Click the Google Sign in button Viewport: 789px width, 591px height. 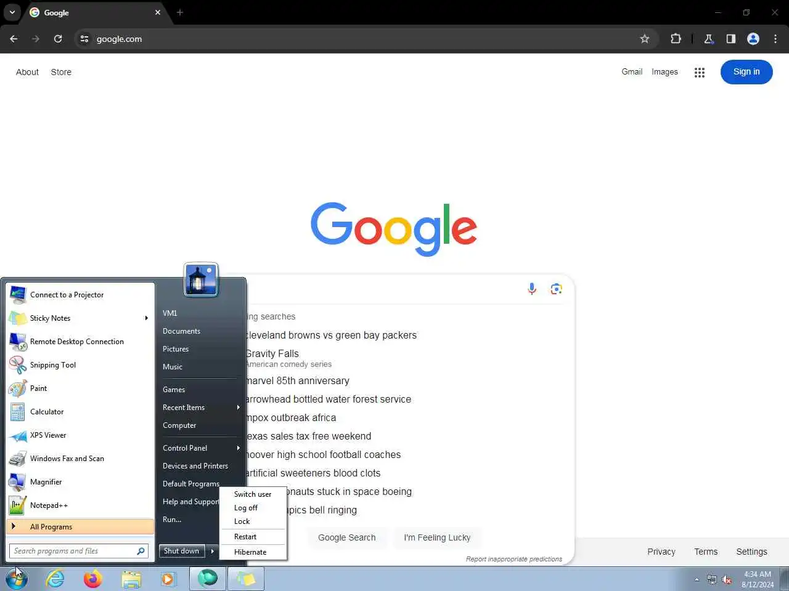[746, 72]
